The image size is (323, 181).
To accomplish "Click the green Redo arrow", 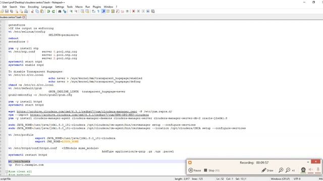I will coord(53,11).
